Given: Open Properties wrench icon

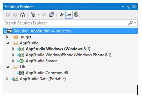Looking at the screenshot, I should pos(62,15).
